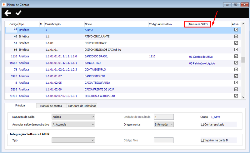Open the Acumular saldo demonstrativo dropdown

(x=73, y=125)
